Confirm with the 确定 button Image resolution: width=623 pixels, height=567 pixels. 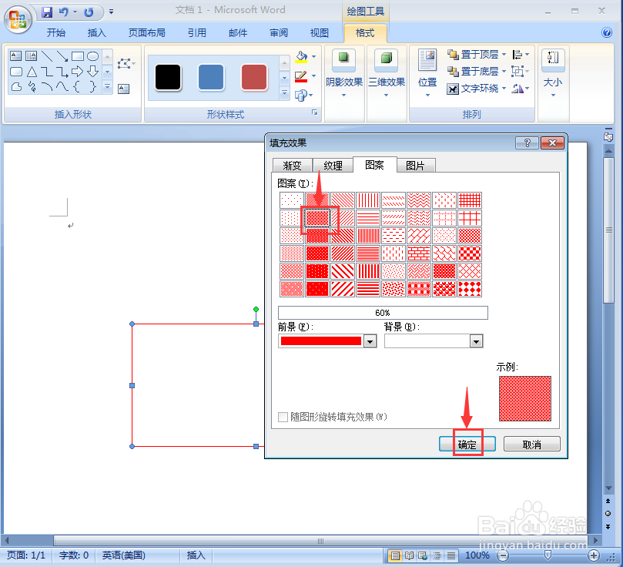pyautogui.click(x=467, y=445)
